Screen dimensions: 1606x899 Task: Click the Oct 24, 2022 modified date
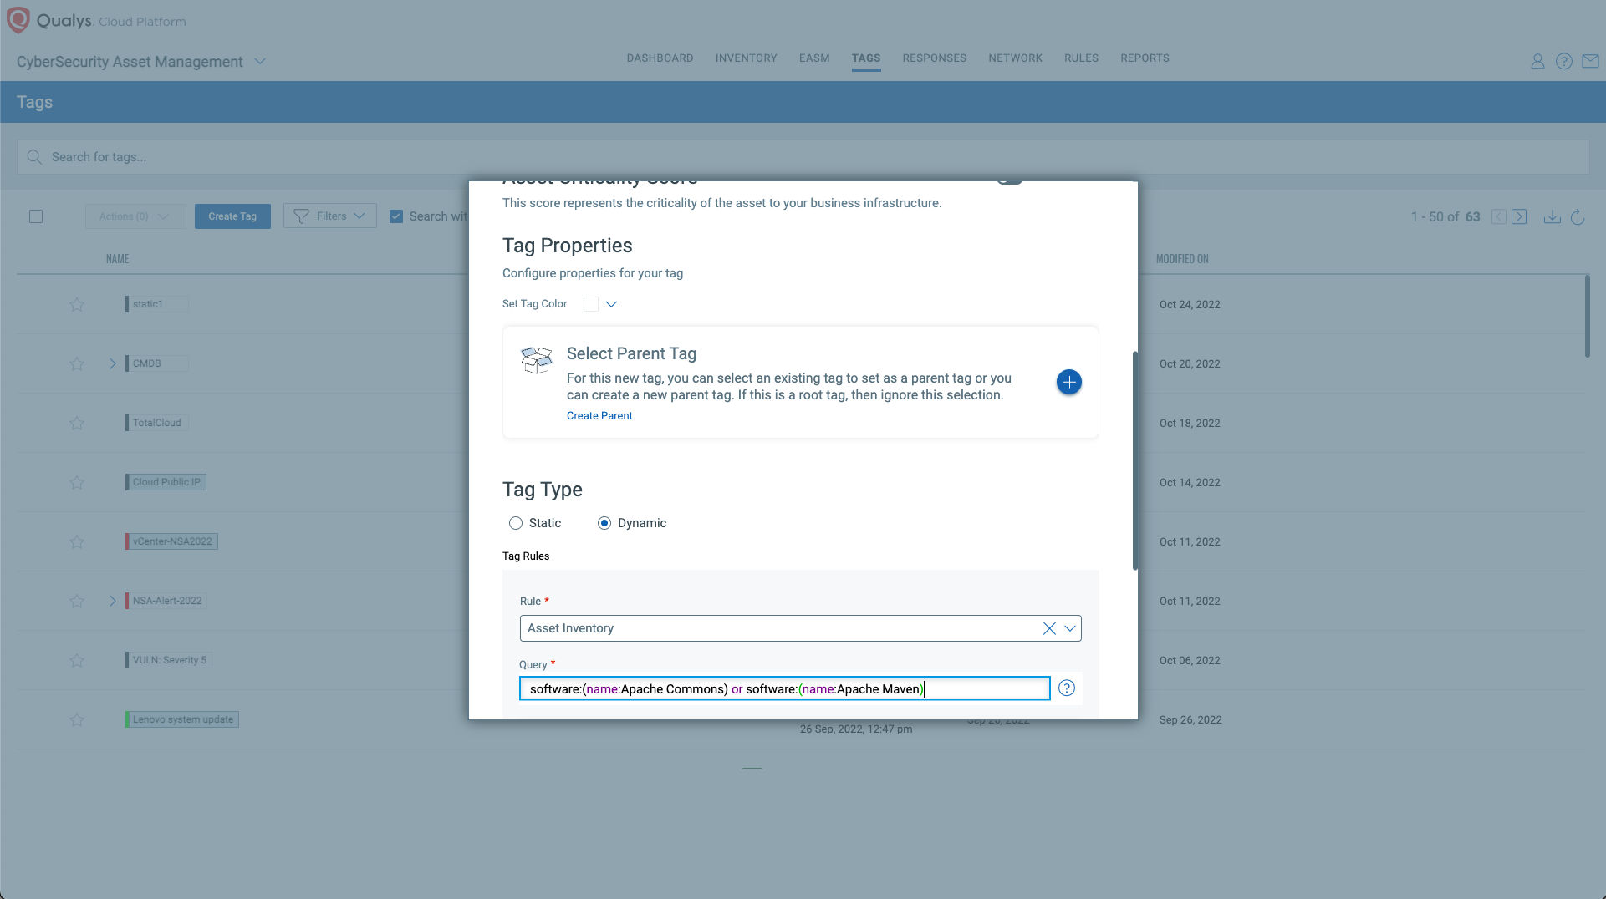(1190, 305)
